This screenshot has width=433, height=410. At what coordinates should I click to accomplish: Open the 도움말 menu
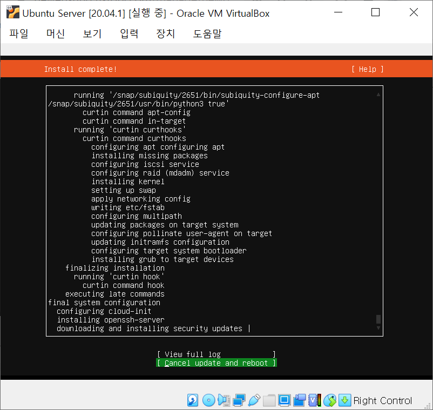[x=207, y=33]
